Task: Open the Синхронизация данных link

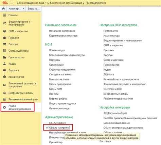Action: tap(117, 123)
